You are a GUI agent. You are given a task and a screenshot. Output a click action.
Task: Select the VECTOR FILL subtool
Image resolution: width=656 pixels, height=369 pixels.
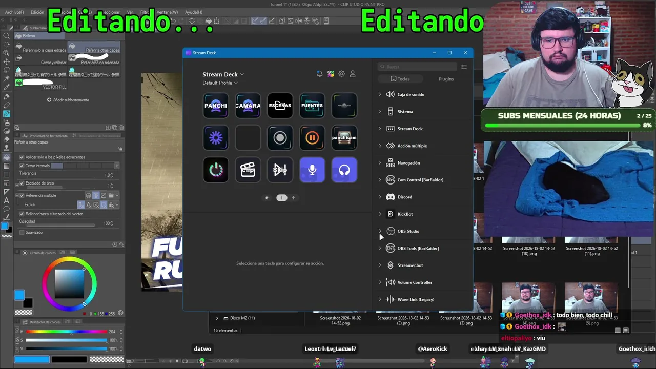42,84
